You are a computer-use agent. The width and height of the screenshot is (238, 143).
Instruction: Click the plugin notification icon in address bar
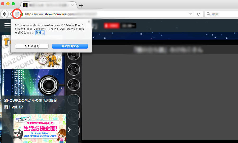point(17,14)
